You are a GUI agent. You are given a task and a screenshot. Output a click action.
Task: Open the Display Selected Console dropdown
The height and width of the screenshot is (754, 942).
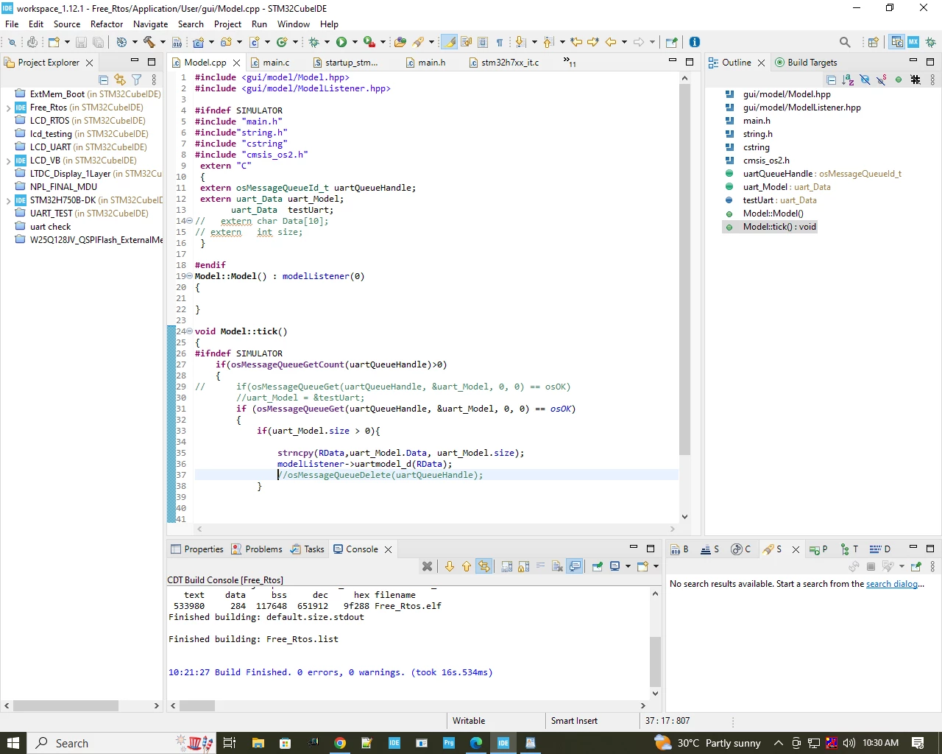[x=628, y=566]
